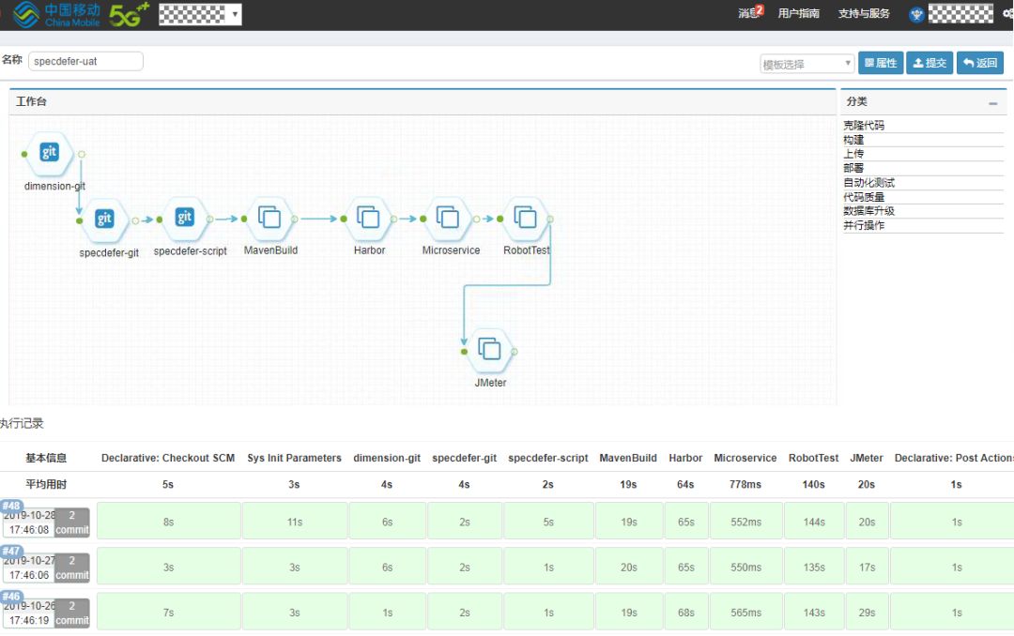
Task: Open the user avatar icon in header
Action: coord(916,14)
